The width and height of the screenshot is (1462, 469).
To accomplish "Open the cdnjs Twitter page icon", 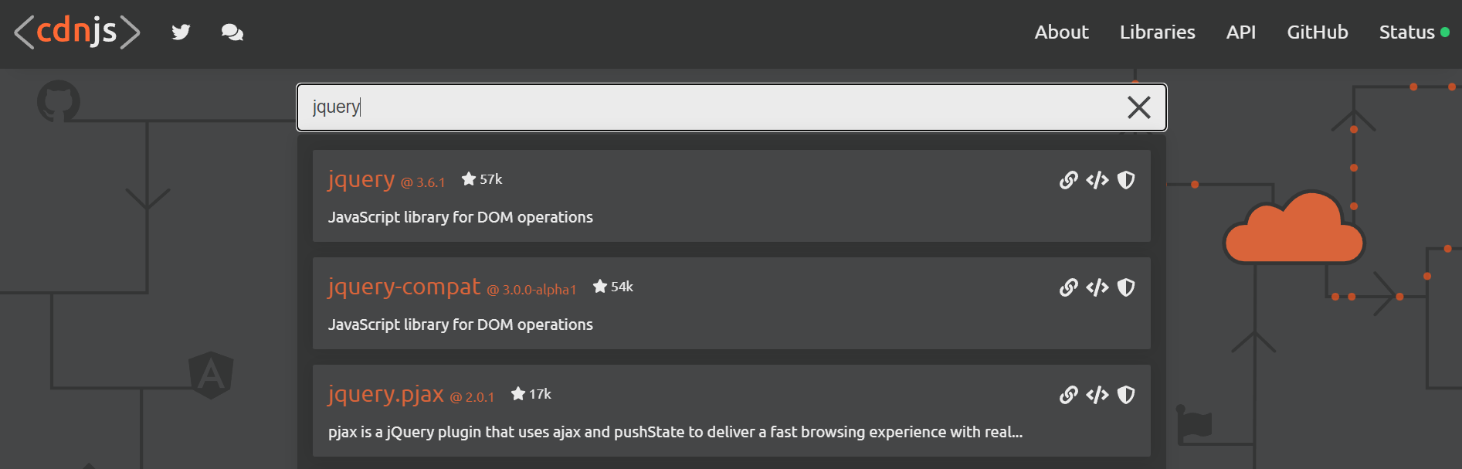I will click(x=181, y=32).
